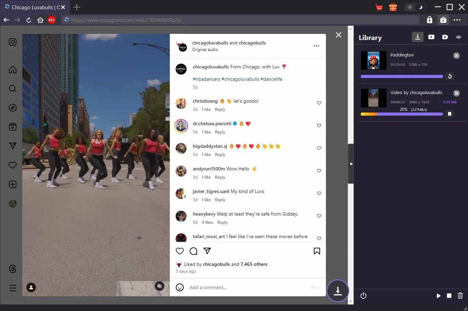Click the chicagoluvabulls download progress bar
The image size is (468, 311).
coord(402,114)
